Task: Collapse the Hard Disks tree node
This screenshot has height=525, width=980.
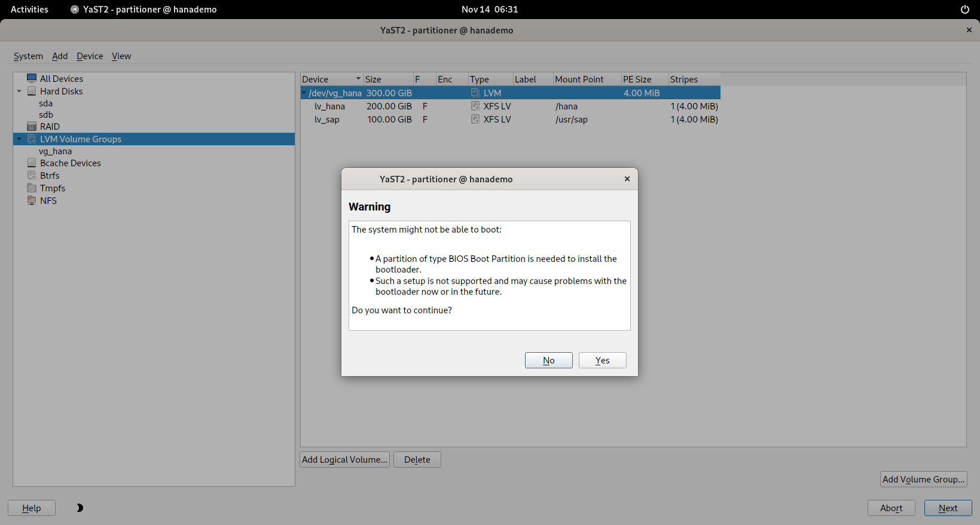Action: point(19,91)
